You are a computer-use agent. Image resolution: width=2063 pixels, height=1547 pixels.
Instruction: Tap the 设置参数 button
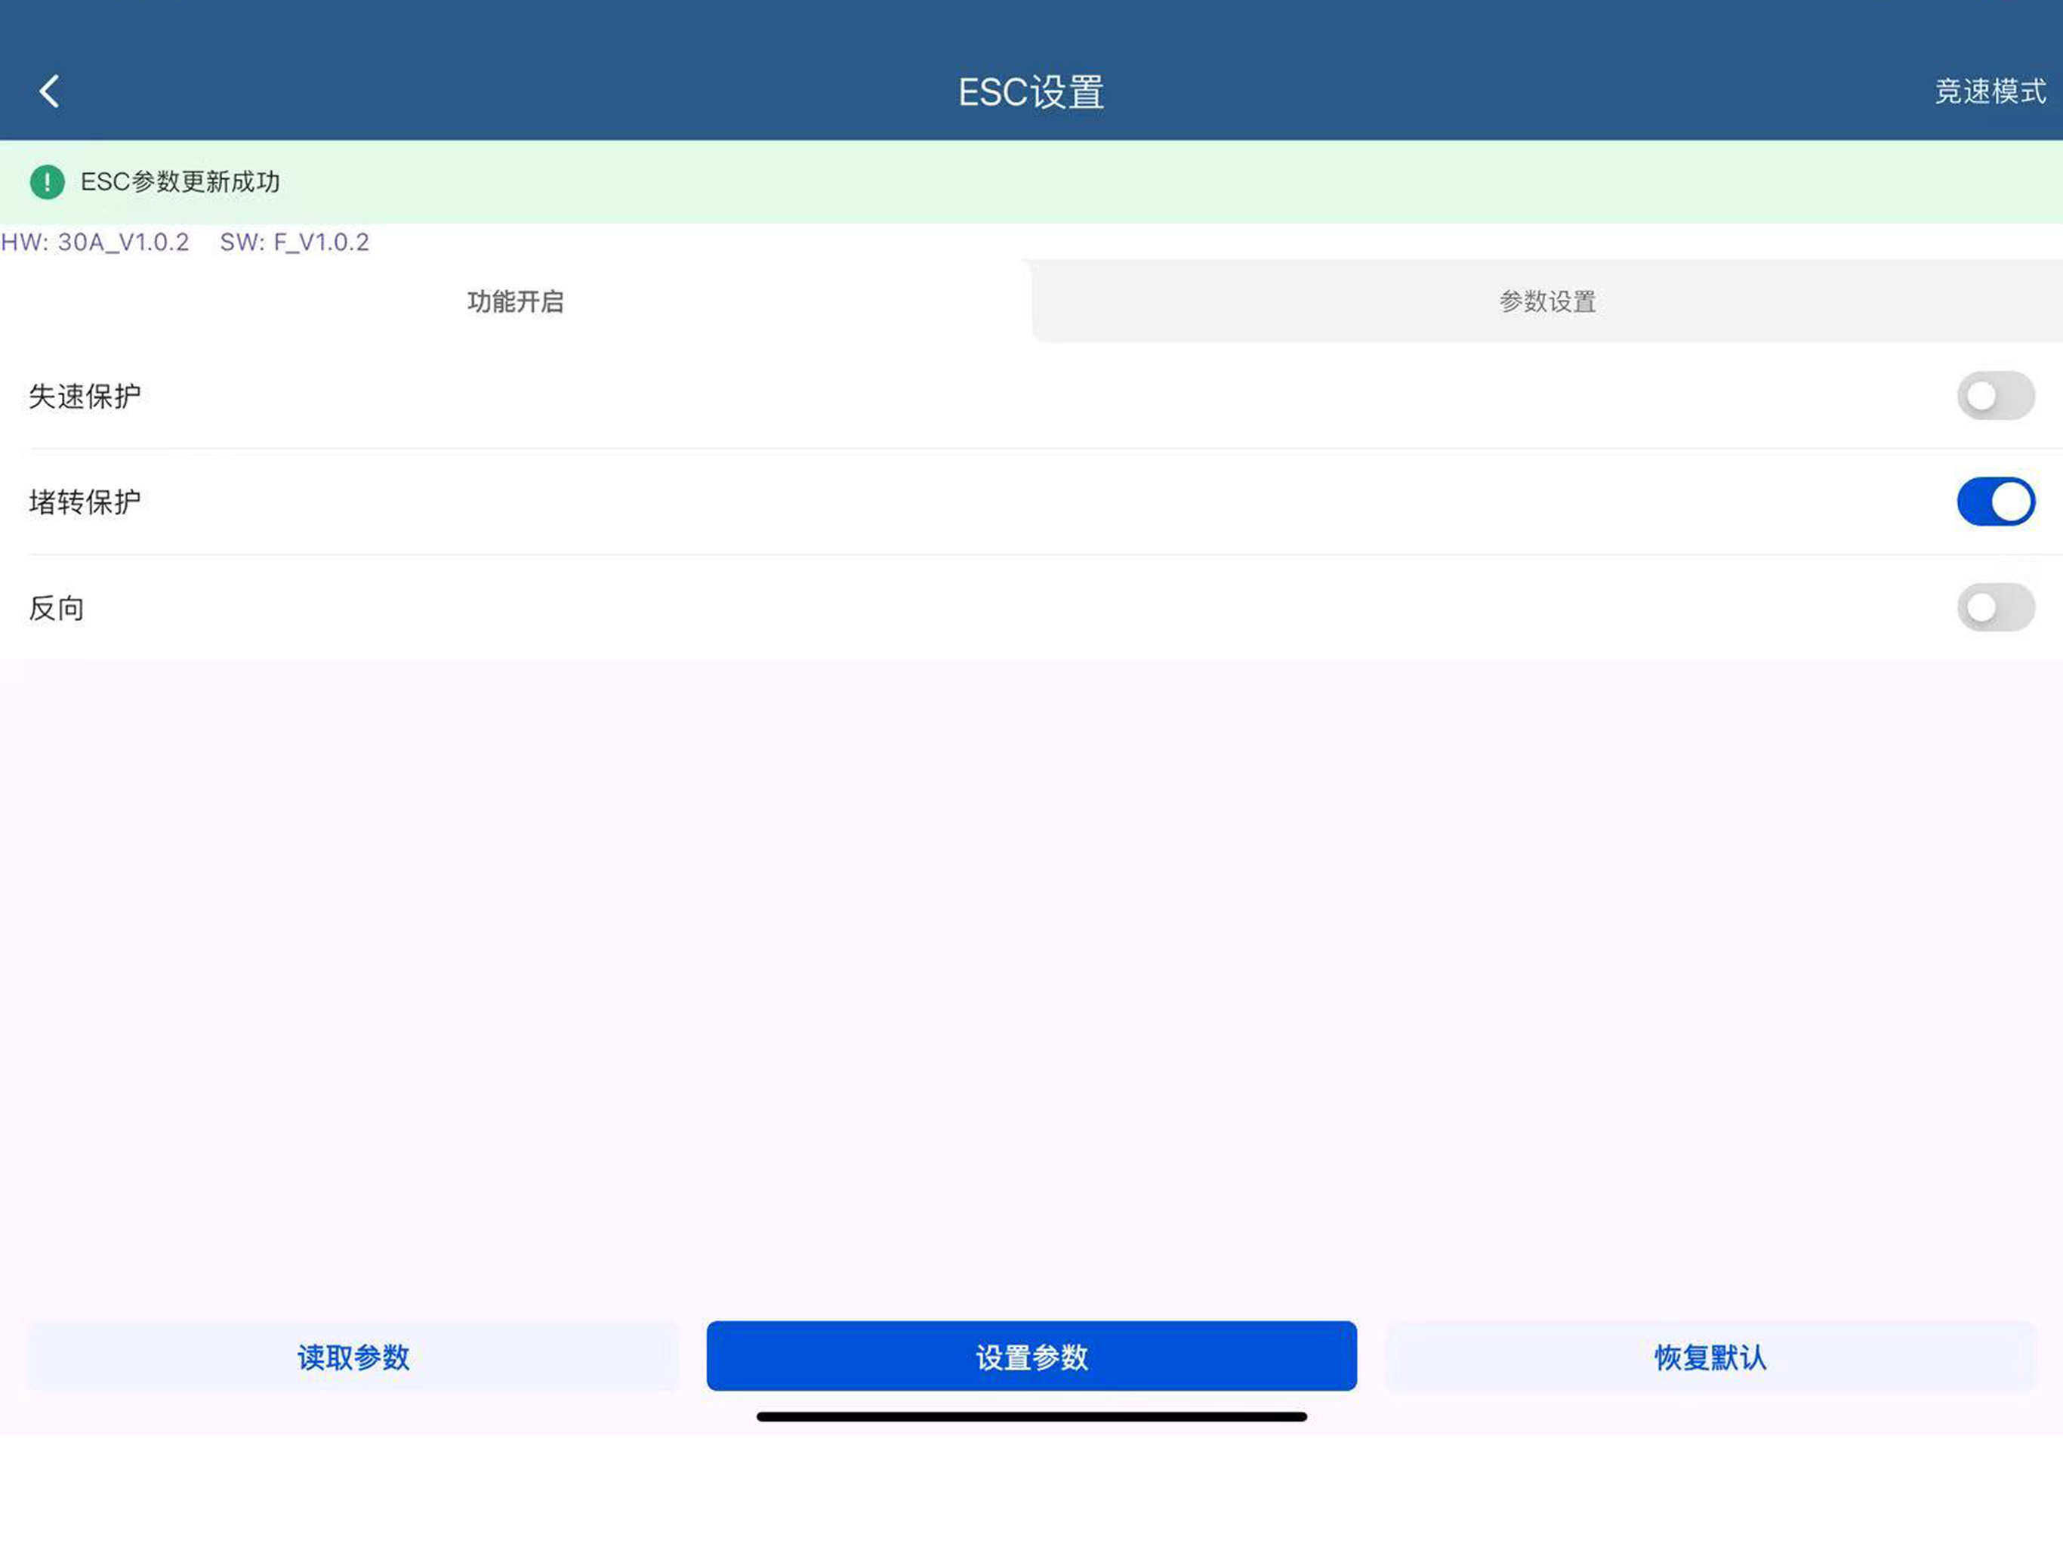pos(1031,1357)
